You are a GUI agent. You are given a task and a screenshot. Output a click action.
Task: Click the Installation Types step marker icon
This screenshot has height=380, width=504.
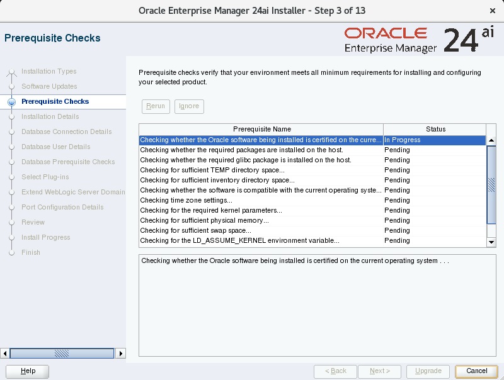pos(11,72)
